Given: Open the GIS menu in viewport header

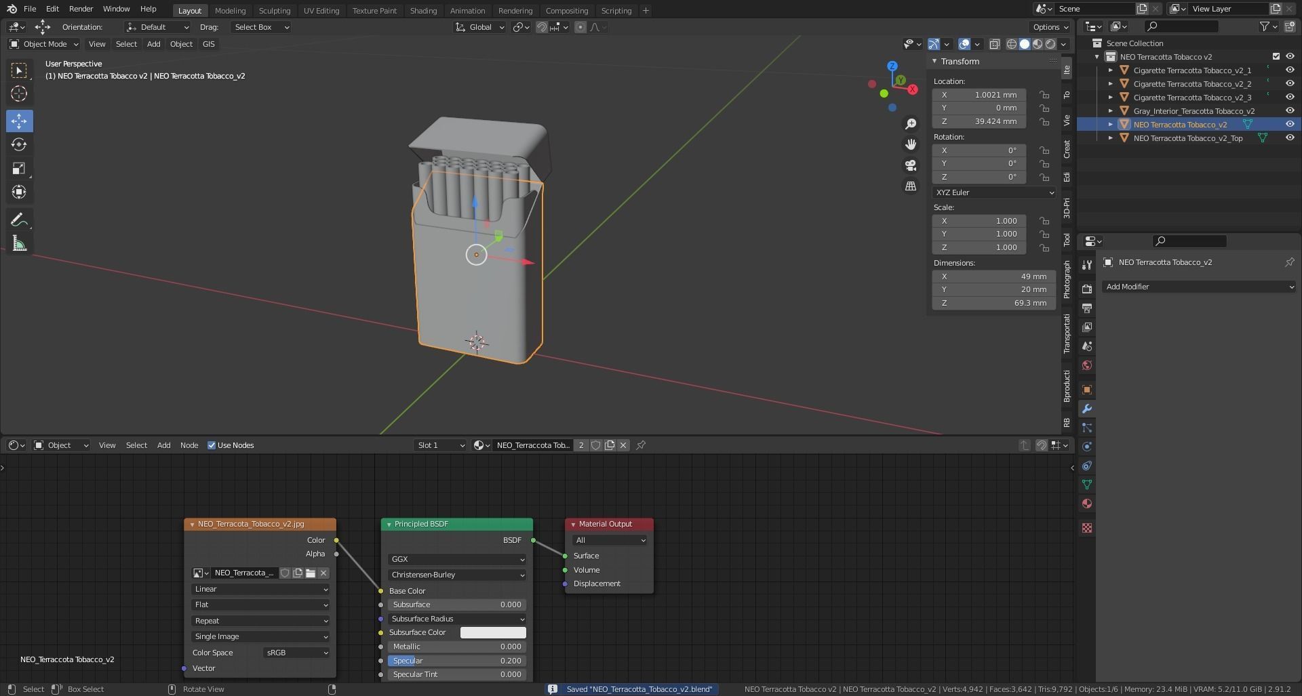Looking at the screenshot, I should pyautogui.click(x=208, y=44).
